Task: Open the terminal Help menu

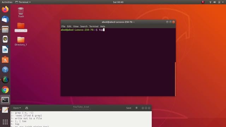Action: 102,26
